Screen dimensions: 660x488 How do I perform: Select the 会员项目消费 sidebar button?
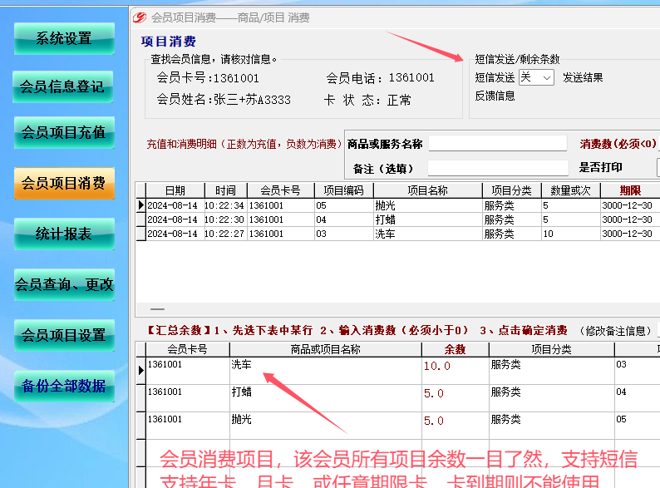tap(64, 183)
